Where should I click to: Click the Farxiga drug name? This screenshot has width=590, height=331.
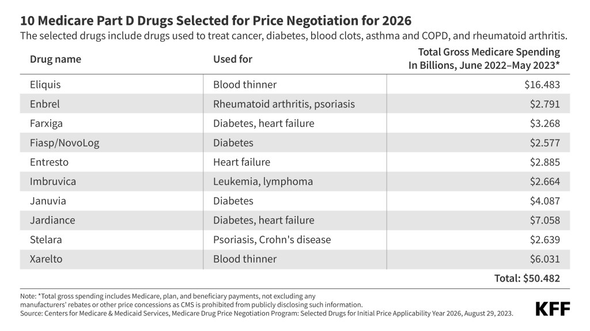coord(46,124)
